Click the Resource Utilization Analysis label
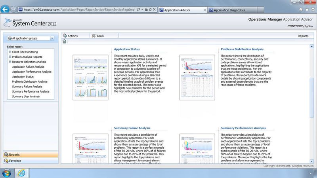The width and height of the screenshot is (317, 178). pos(29,62)
